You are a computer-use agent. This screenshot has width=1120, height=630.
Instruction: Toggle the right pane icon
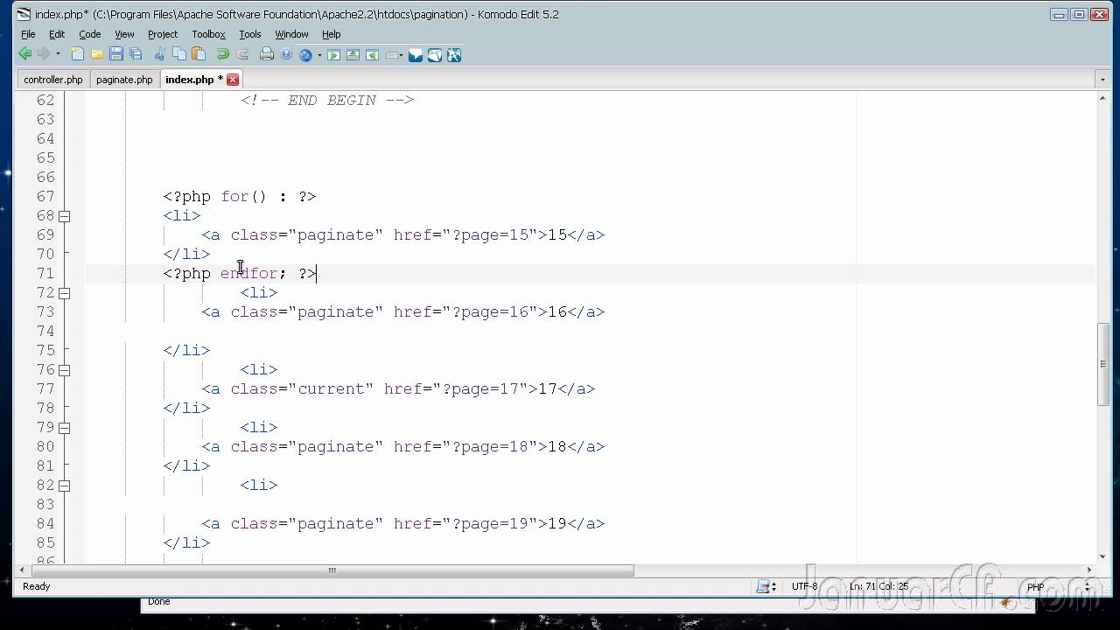click(x=373, y=54)
